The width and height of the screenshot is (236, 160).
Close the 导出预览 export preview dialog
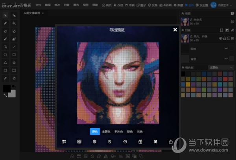coord(175,29)
